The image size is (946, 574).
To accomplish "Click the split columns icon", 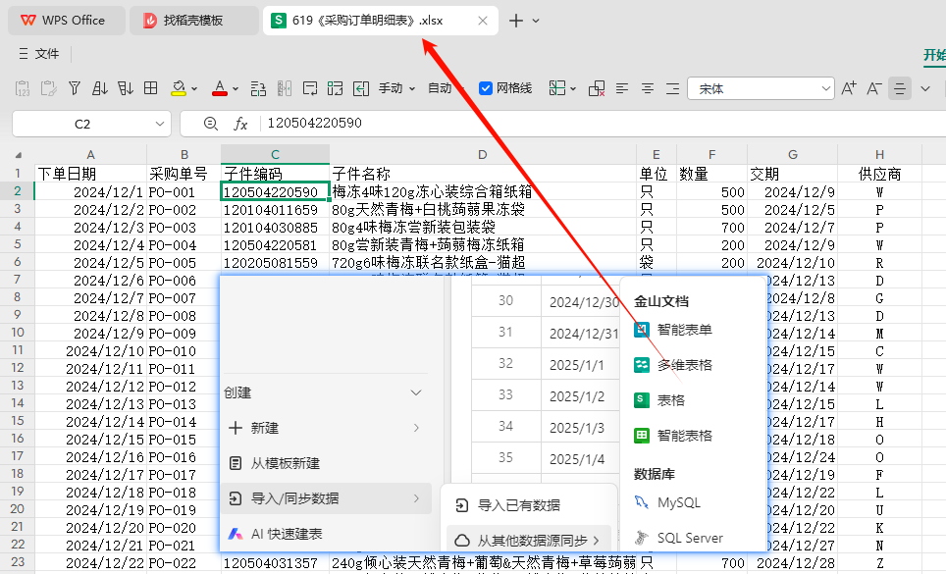I will click(285, 88).
